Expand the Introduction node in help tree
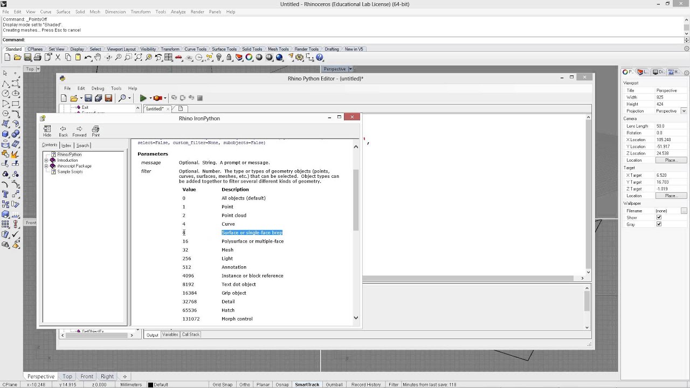Viewport: 690px width, 388px height. (x=46, y=160)
